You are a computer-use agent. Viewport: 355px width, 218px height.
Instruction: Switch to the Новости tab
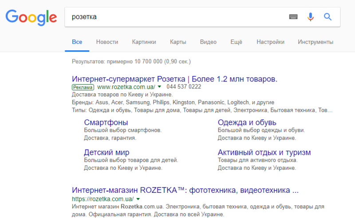point(107,42)
